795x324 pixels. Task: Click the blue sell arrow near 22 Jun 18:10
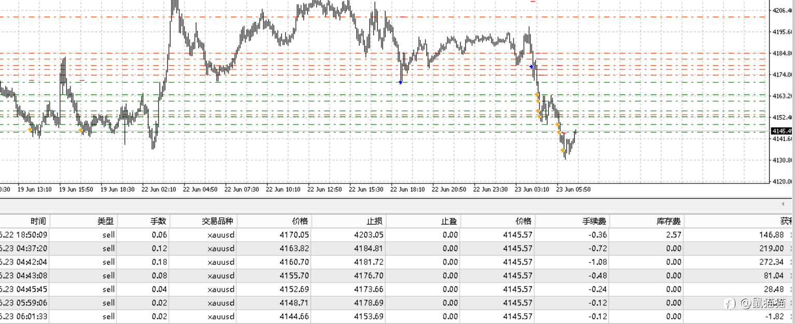400,82
